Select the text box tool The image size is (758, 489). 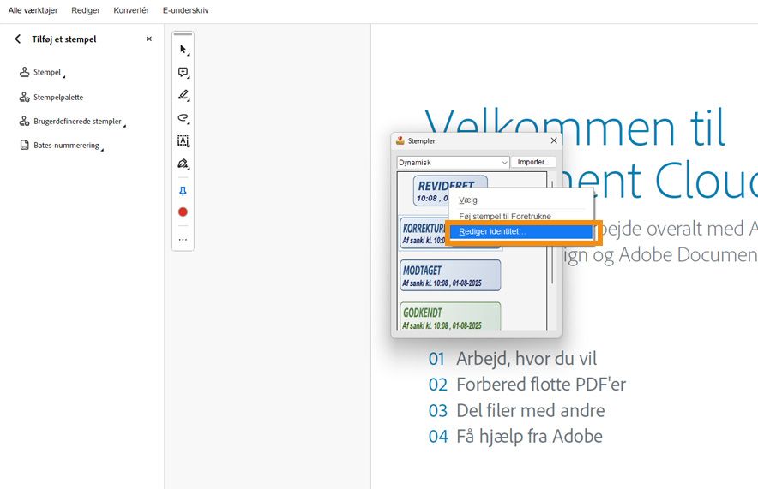pos(183,140)
